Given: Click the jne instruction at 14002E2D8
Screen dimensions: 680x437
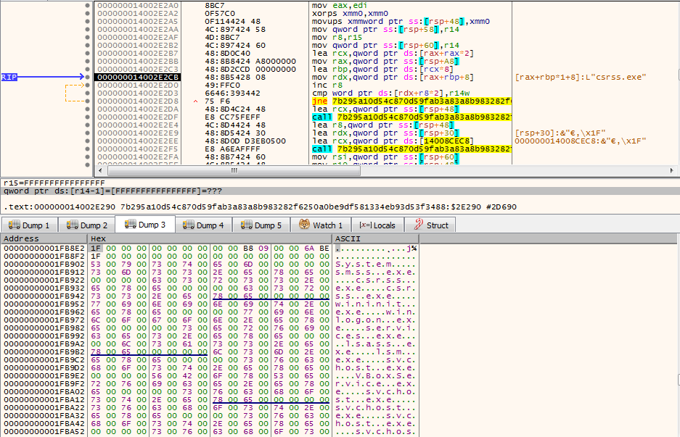Looking at the screenshot, I should pos(411,101).
